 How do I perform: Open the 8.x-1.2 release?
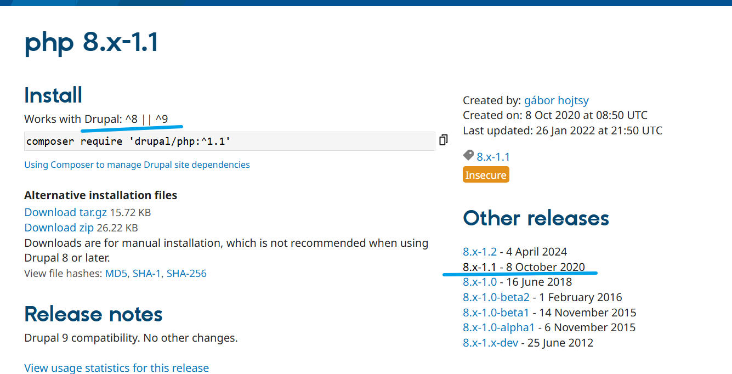pos(480,252)
